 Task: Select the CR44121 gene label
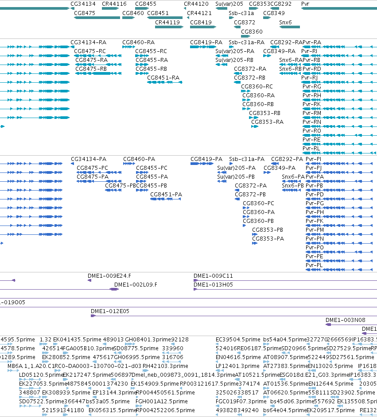(199, 13)
